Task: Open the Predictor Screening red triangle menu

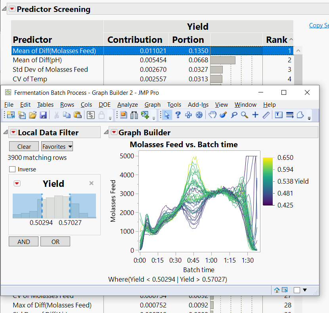Action: [12, 9]
